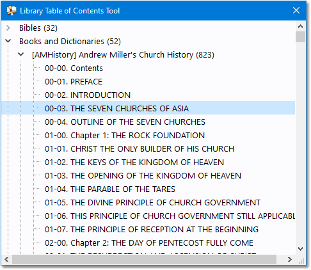Collapse the [AMHistory] Andrew Miller's Church History node
The image size is (311, 270).
pyautogui.click(x=21, y=54)
